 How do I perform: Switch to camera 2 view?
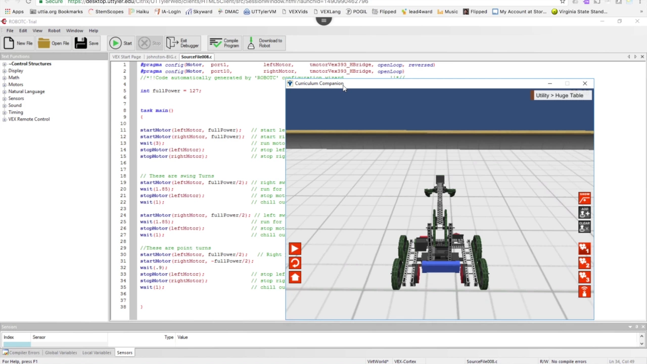coord(584,262)
